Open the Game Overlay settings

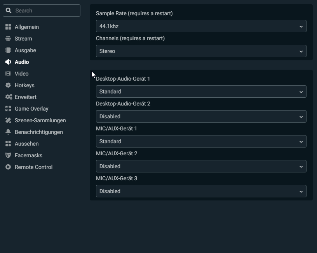coord(31,109)
